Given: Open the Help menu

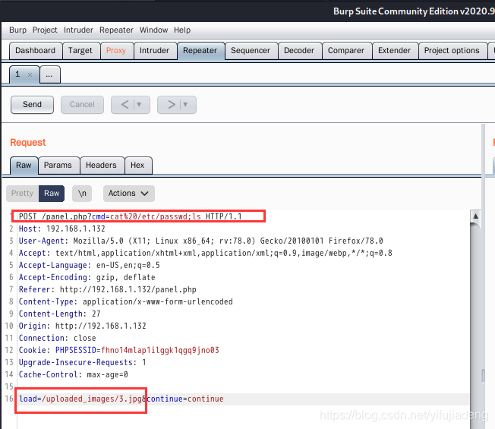Looking at the screenshot, I should (x=182, y=30).
